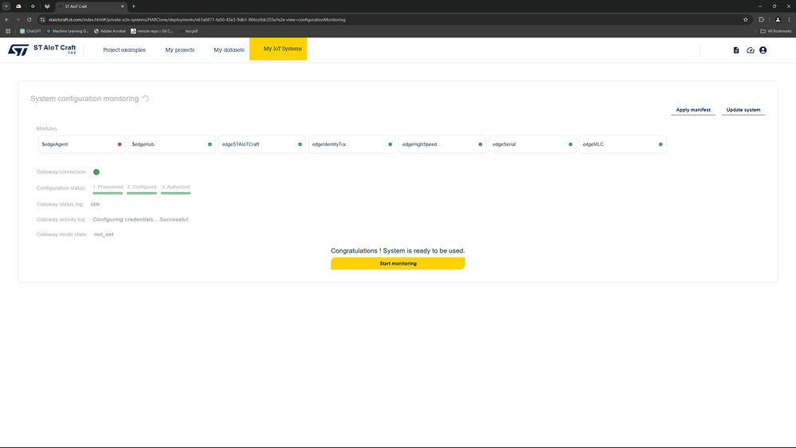Viewport: 796px width, 448px height.
Task: Click Start monitoring button
Action: pos(398,264)
